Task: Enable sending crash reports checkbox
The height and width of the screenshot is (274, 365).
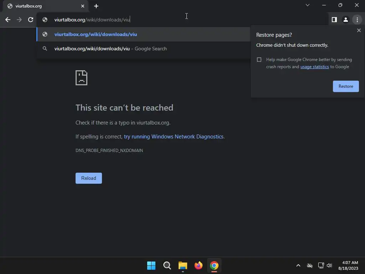Action: point(259,60)
